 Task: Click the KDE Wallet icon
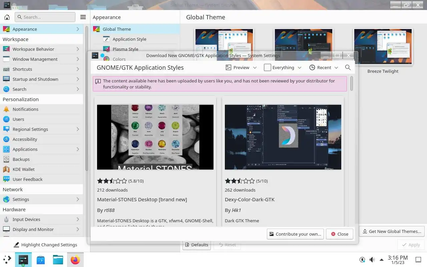tap(6, 169)
